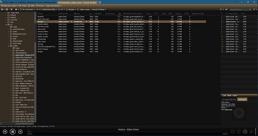Switch to Mi Ordenador Adam Green tab
Viewport: 258px width, 136px height.
(77, 2)
